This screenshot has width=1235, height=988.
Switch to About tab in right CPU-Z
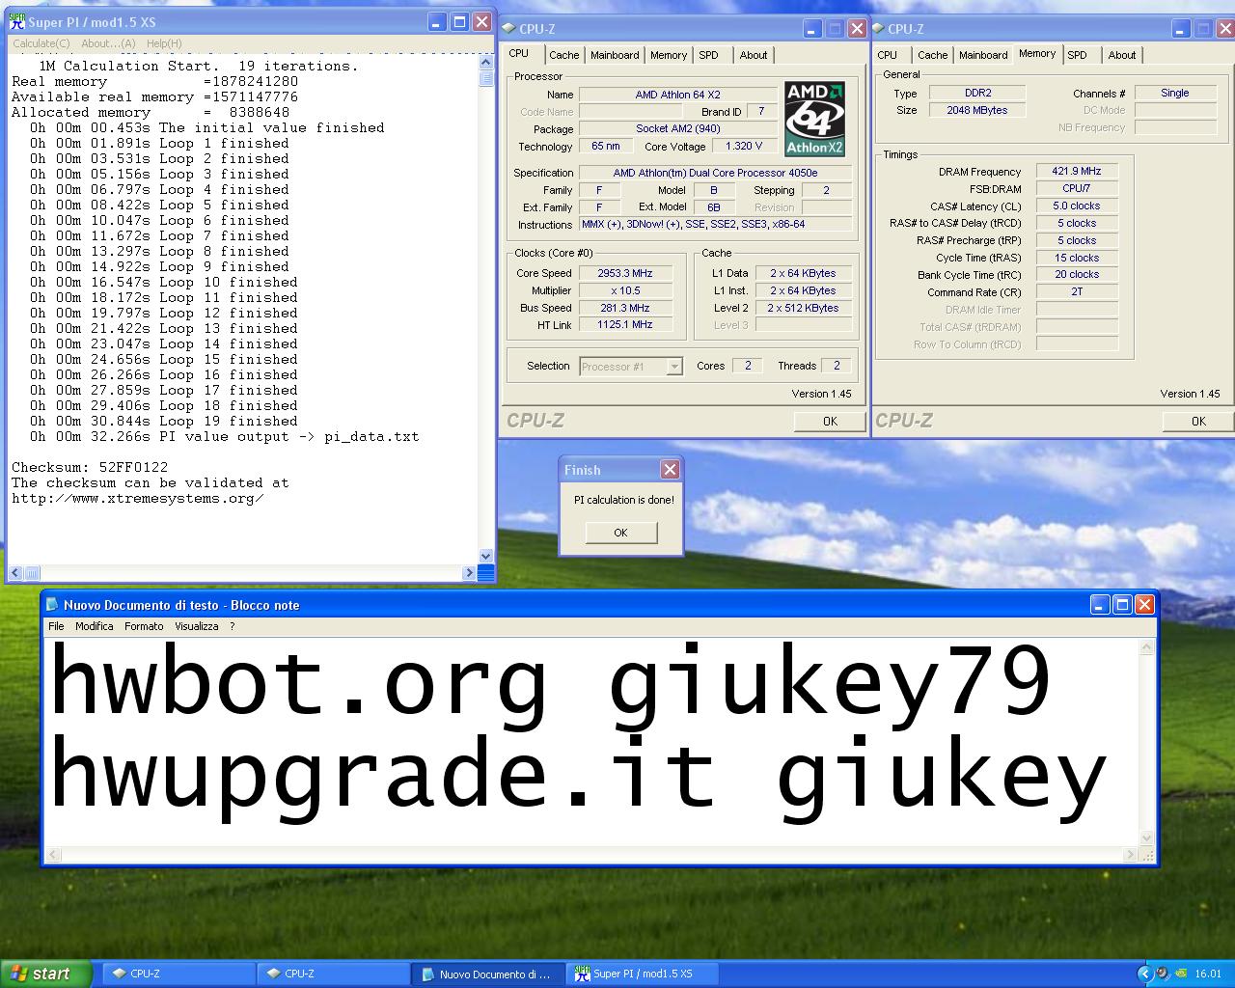1122,55
